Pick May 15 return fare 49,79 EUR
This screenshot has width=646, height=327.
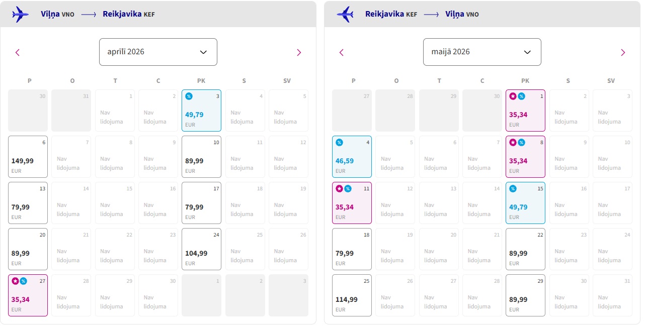525,203
